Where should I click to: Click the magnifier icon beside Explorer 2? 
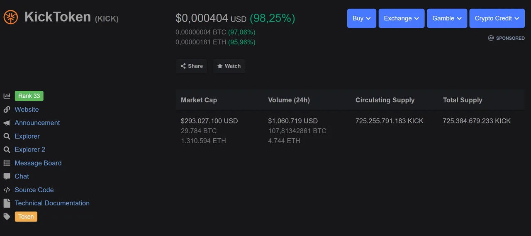7,149
